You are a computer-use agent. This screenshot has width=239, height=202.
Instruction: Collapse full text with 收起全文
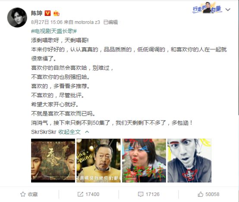tap(69, 132)
